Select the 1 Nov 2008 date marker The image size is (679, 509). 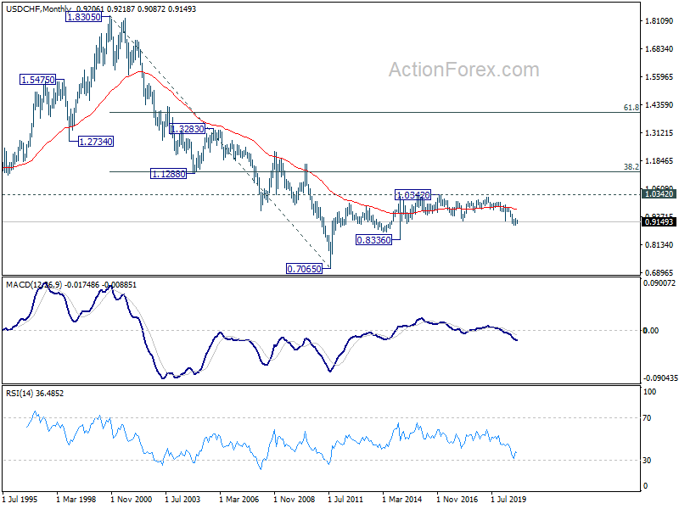[x=295, y=500]
